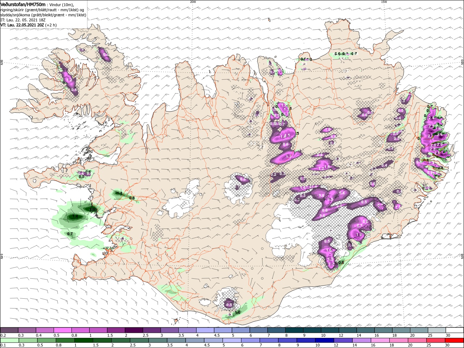This screenshot has height=348, width=464.
Task: Pick upper color bar swatch labeled 0.8
Action: click(80, 330)
